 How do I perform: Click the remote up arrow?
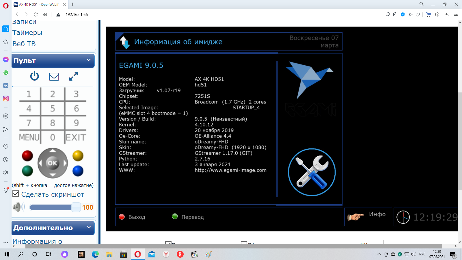[x=53, y=151]
